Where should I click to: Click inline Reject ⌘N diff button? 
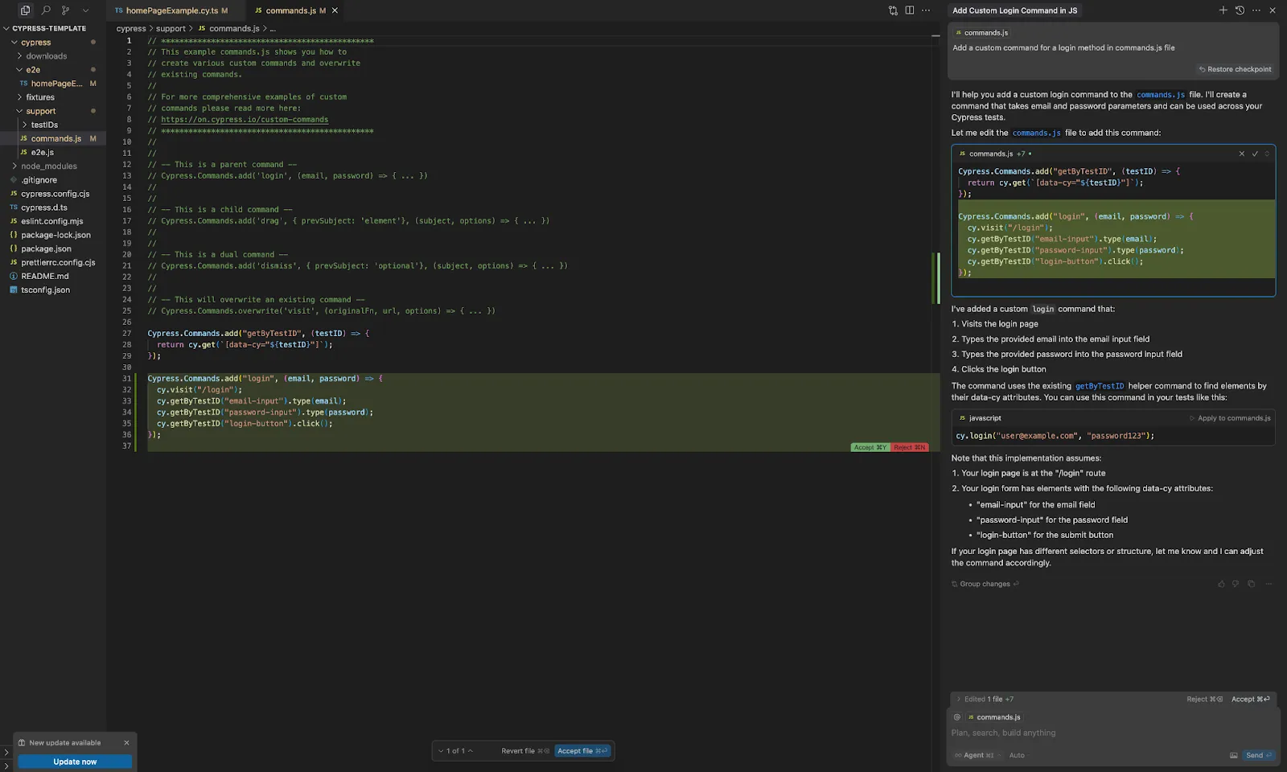click(910, 447)
